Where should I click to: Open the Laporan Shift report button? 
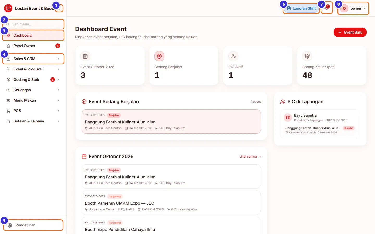coord(301,8)
